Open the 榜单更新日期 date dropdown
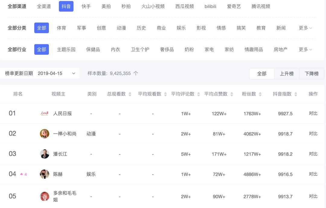326x208 pixels. click(40, 73)
